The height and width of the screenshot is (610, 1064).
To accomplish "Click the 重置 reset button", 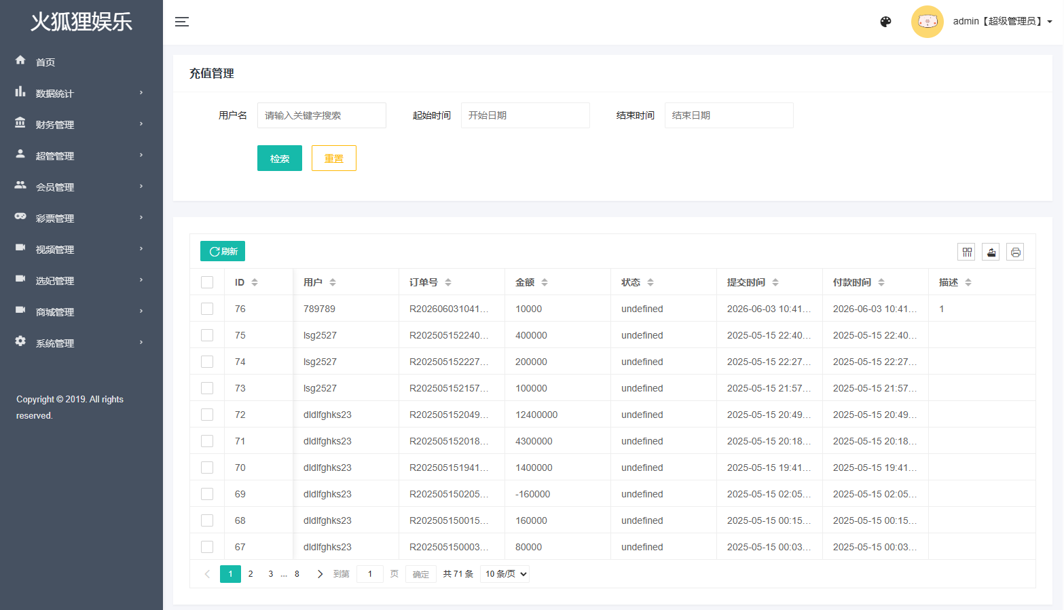I will tap(334, 158).
